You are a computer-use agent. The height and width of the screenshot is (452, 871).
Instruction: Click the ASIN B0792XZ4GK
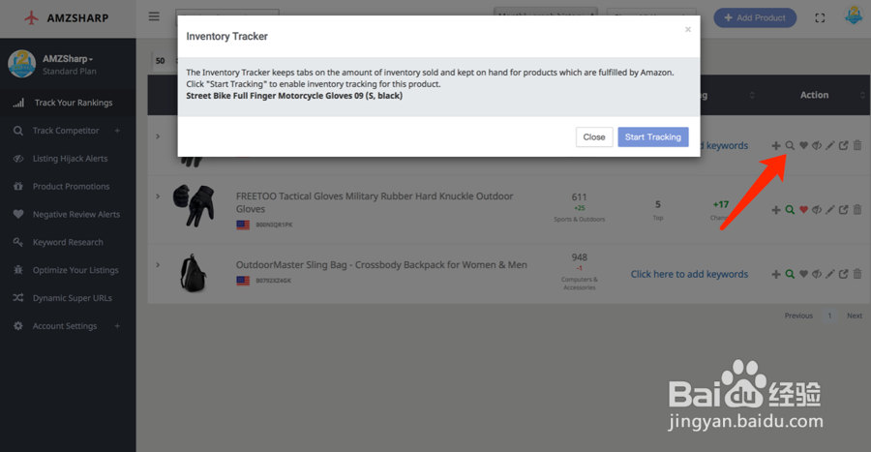[273, 281]
